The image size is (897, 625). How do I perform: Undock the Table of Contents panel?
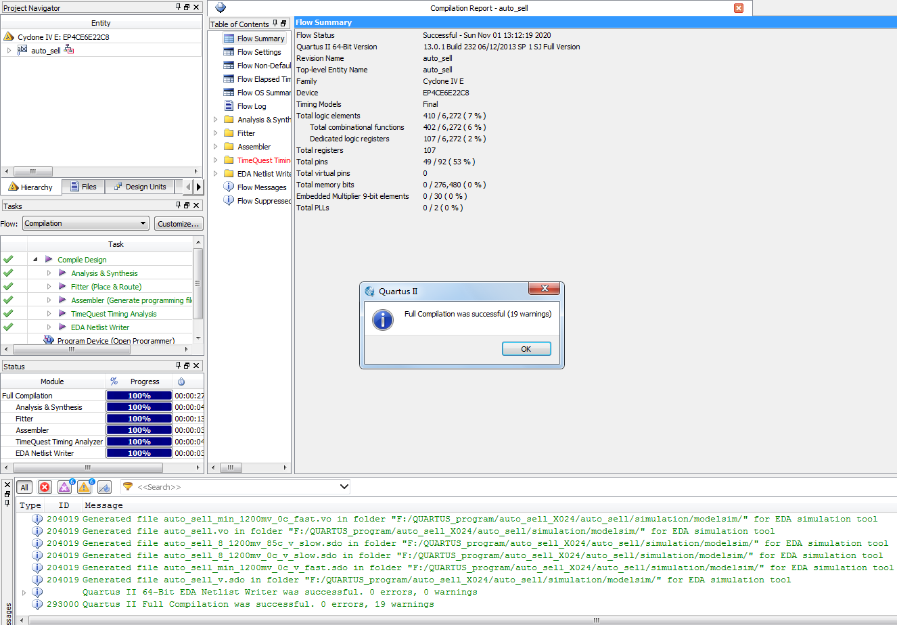click(x=283, y=24)
